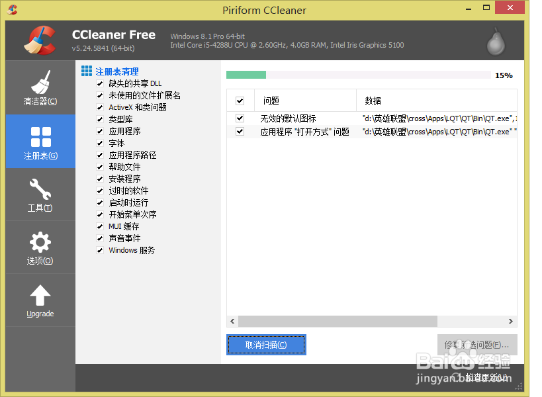This screenshot has height=397, width=542.
Task: Click the CCleaner icon in the title bar
Action: 13,9
